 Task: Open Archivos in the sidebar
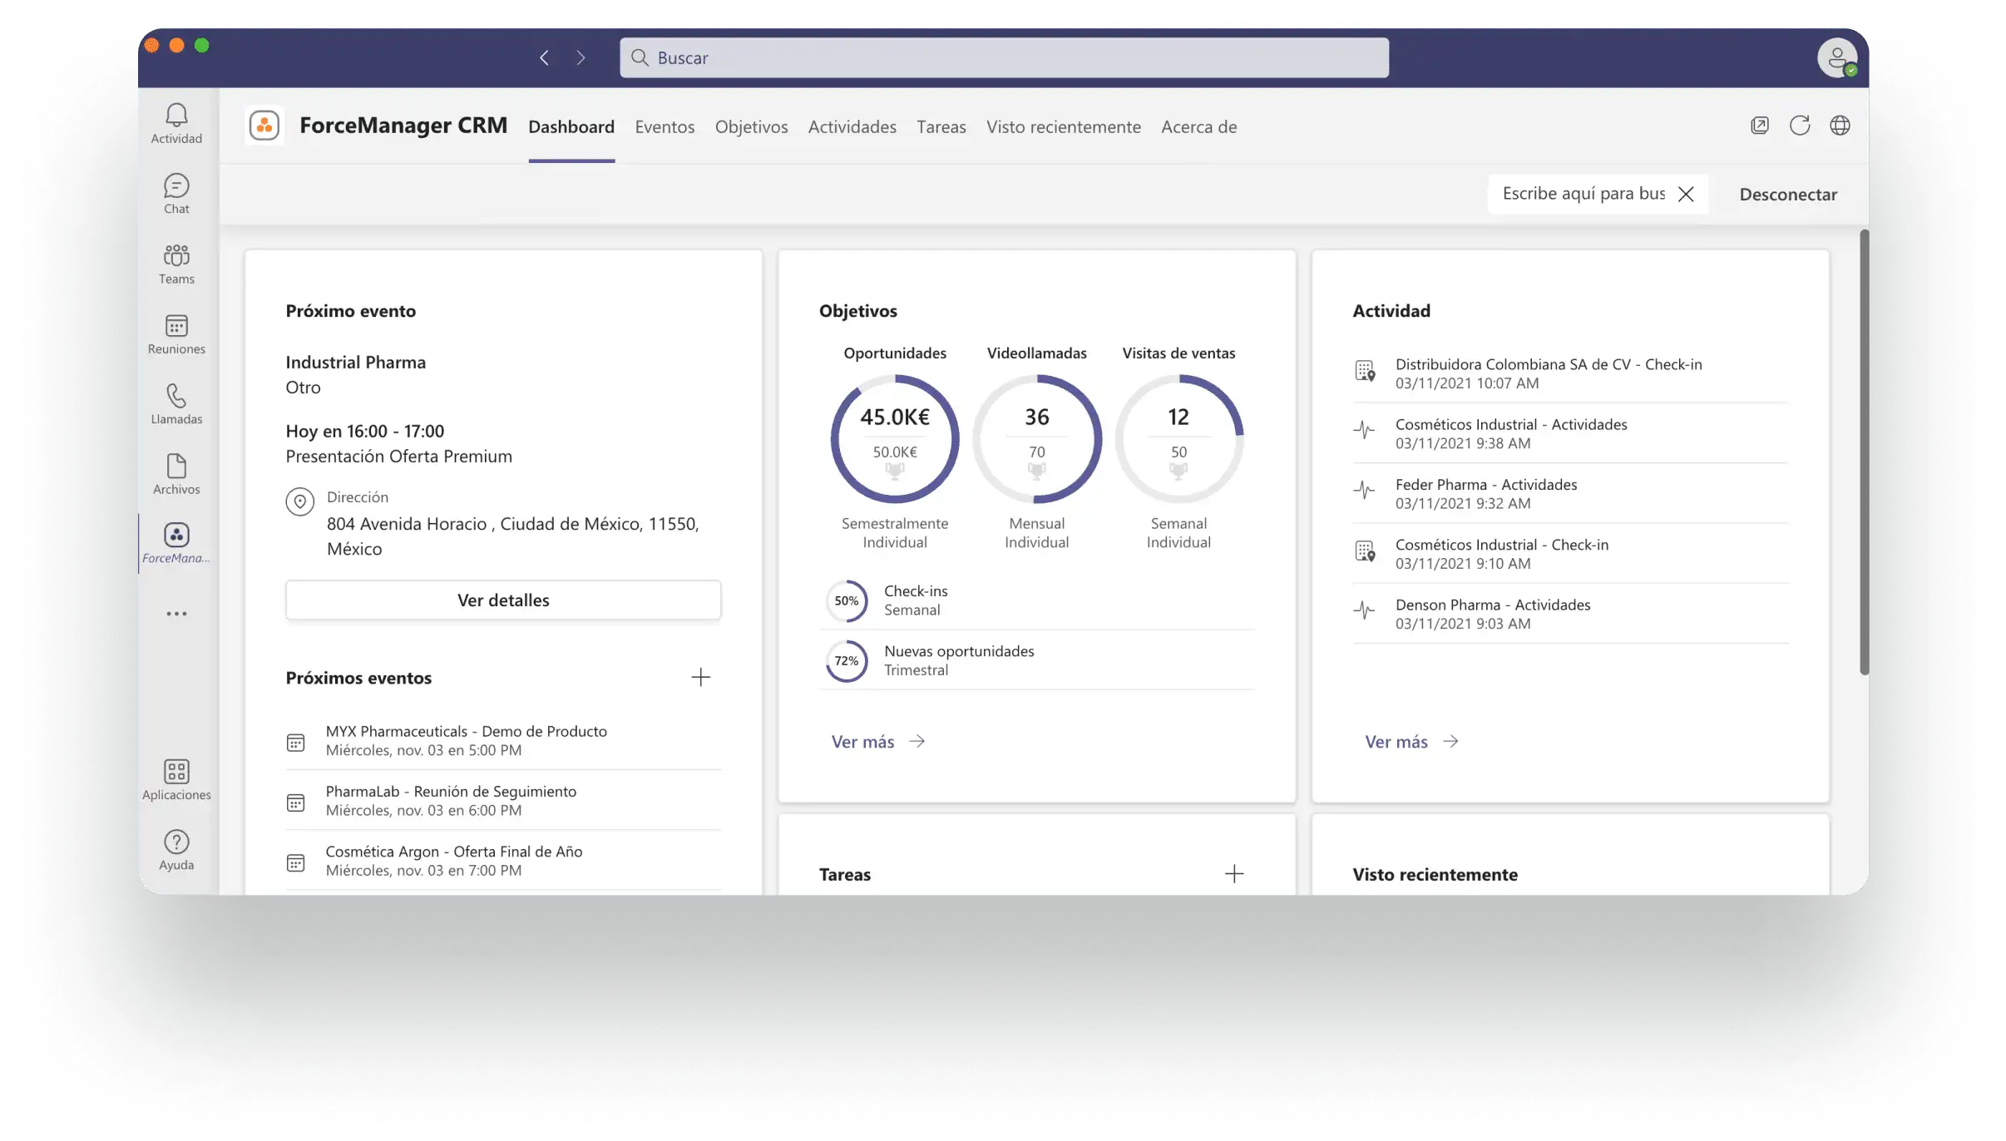pyautogui.click(x=176, y=475)
